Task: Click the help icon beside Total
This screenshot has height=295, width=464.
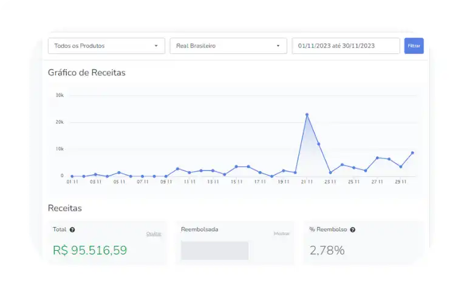Action: coord(72,230)
